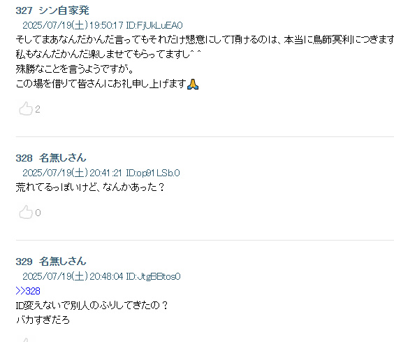This screenshot has width=394, height=342.
Task: Click thumbs-up icon on post 328
Action: click(26, 212)
